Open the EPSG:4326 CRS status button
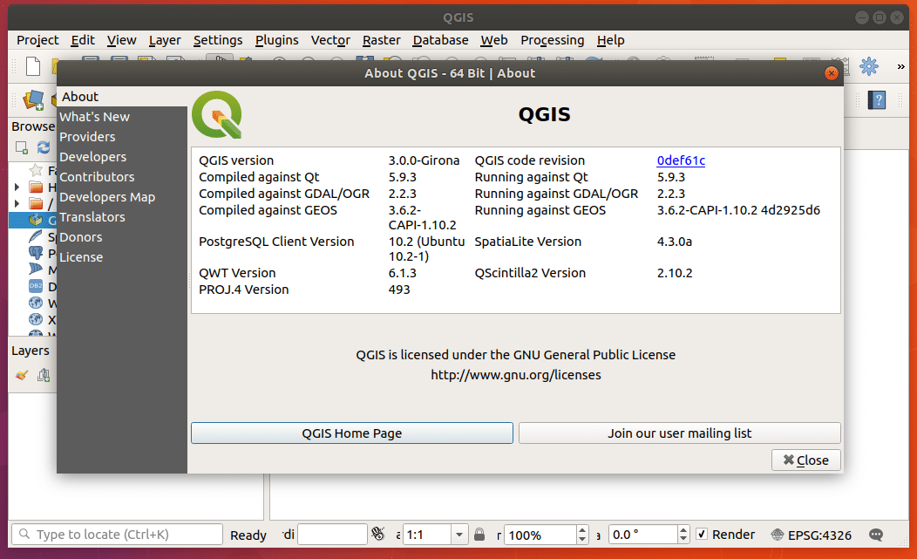This screenshot has height=559, width=917. pos(812,535)
